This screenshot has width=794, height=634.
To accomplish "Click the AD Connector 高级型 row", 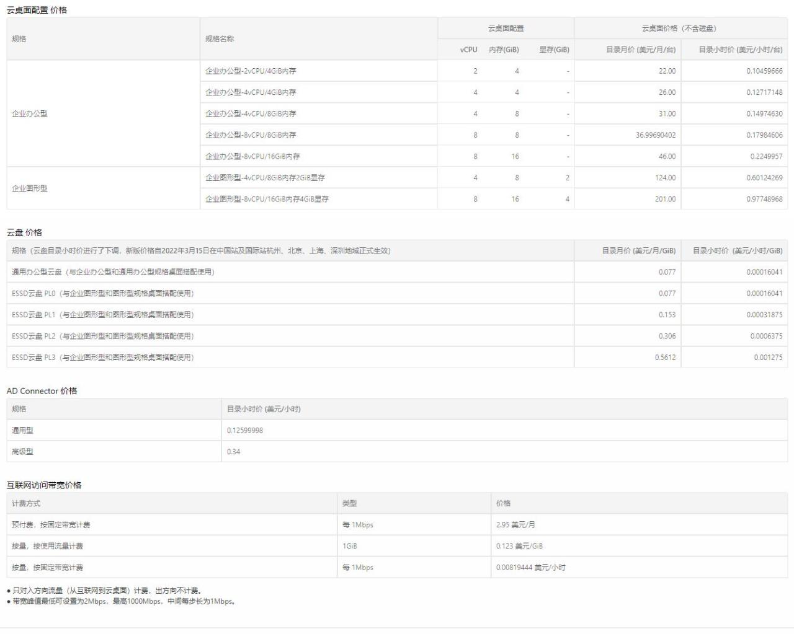I will (397, 452).
